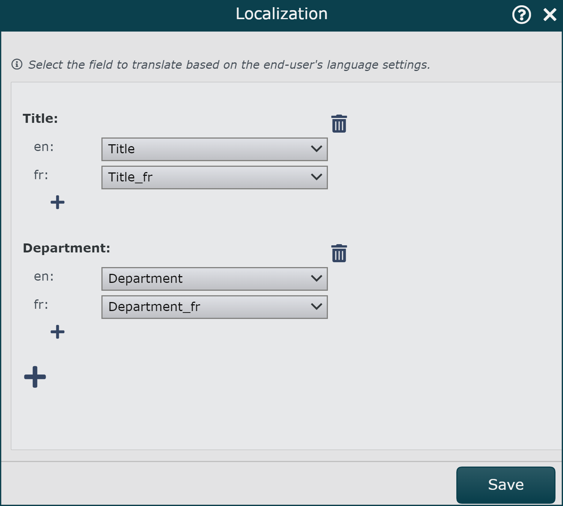563x506 pixels.
Task: Select the 'Title:' group heading
Action: coord(40,118)
